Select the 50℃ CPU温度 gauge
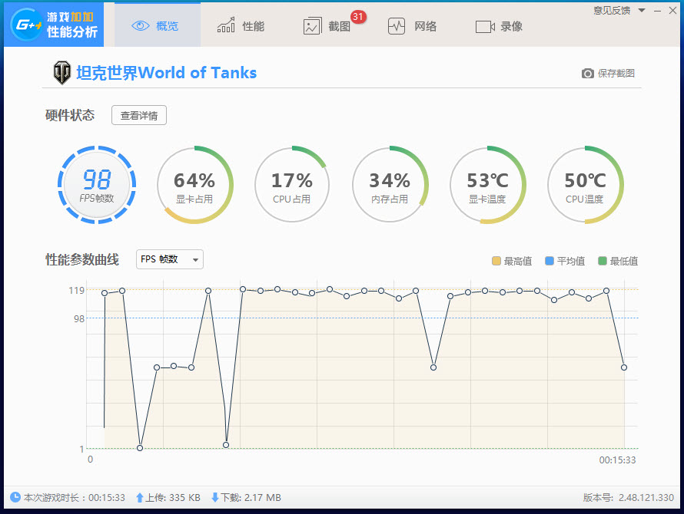Screen dimensions: 684x514 point(585,185)
